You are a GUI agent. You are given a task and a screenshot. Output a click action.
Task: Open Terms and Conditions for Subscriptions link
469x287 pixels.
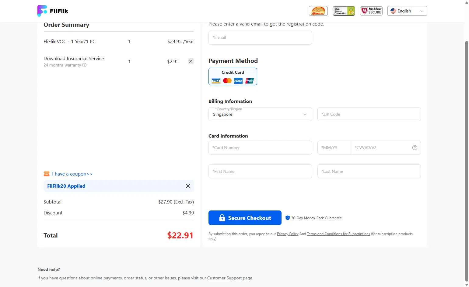click(x=338, y=234)
